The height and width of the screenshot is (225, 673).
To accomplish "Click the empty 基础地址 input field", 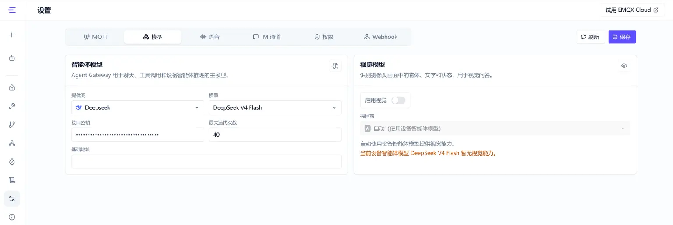I will [206, 162].
